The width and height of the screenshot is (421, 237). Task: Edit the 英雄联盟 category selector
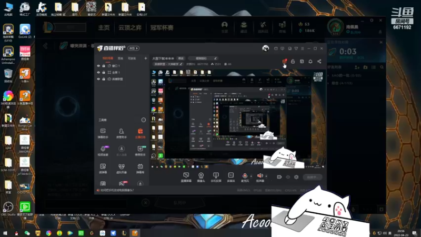[168, 64]
